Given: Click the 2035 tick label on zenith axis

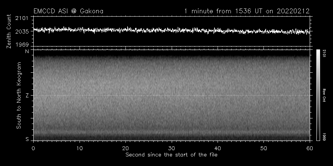Looking at the screenshot, I should 22,31.
